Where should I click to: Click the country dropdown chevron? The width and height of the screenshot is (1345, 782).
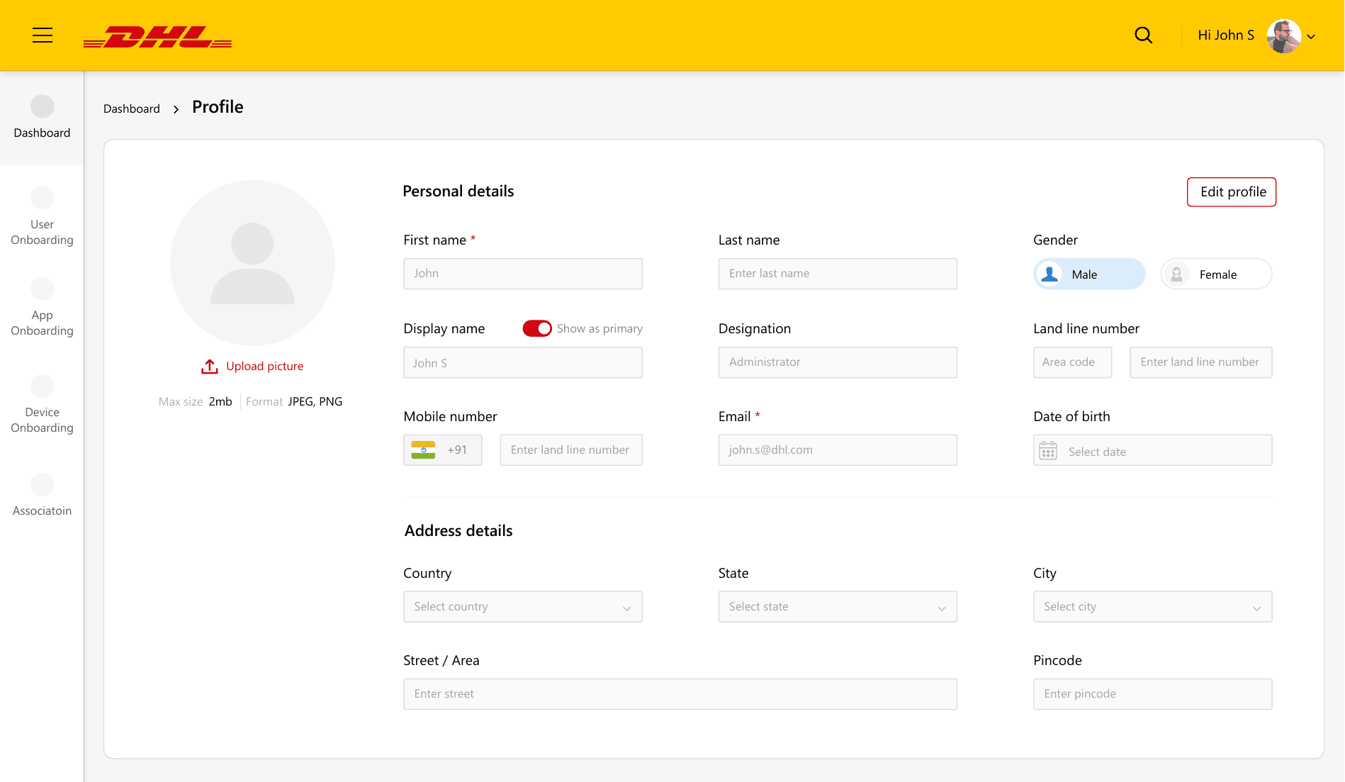click(x=626, y=608)
